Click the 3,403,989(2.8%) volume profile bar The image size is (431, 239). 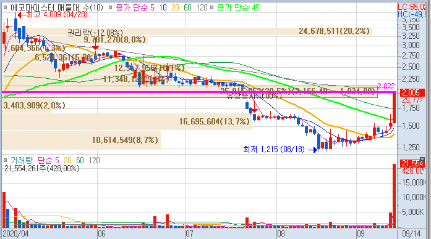27,106
